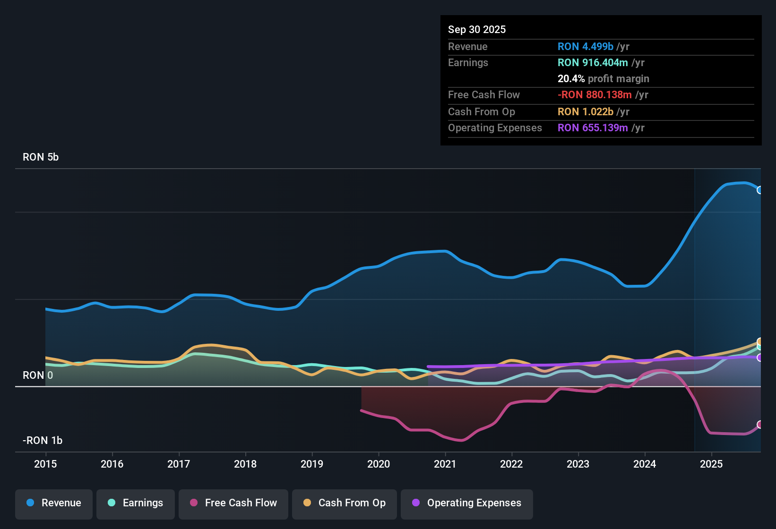Viewport: 776px width, 529px height.
Task: Select the 2025 label on the x-axis
Action: pyautogui.click(x=712, y=464)
